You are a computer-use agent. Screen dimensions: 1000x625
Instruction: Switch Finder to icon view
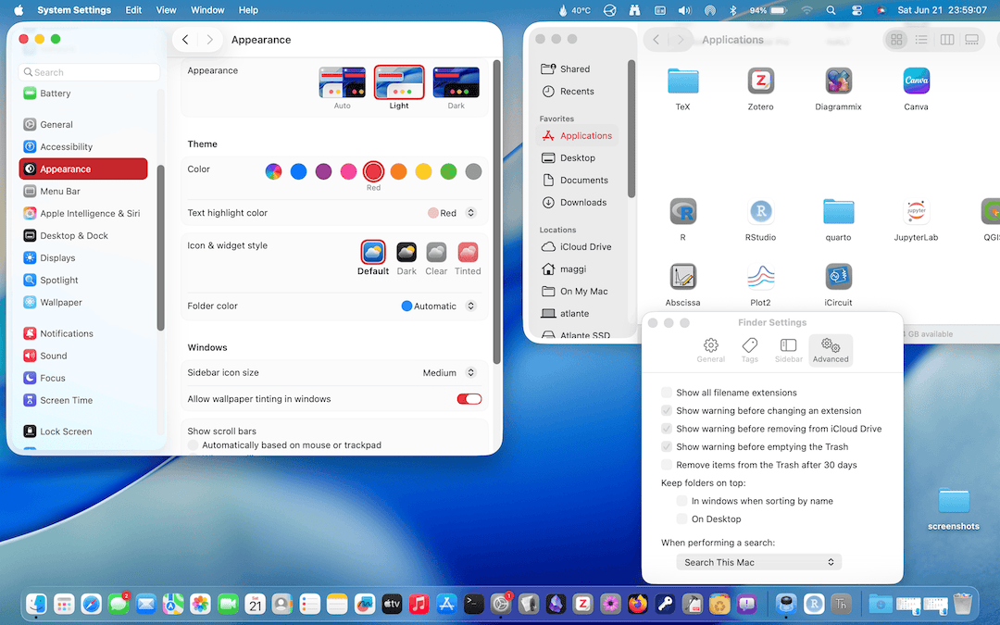(x=896, y=40)
